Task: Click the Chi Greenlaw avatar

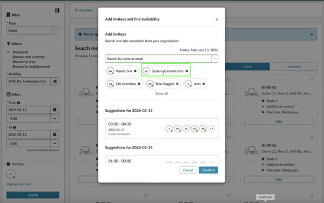Action: (111, 84)
